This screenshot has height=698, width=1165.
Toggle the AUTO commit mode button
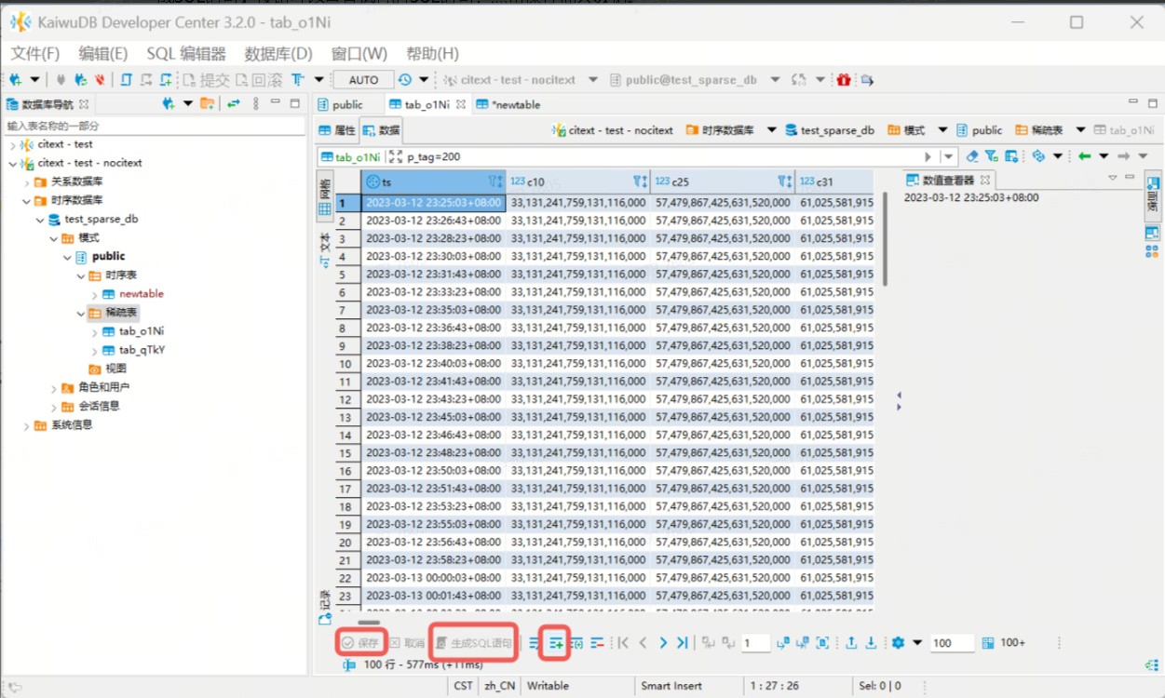(x=363, y=80)
